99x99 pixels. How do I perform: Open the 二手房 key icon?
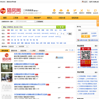click(75, 11)
